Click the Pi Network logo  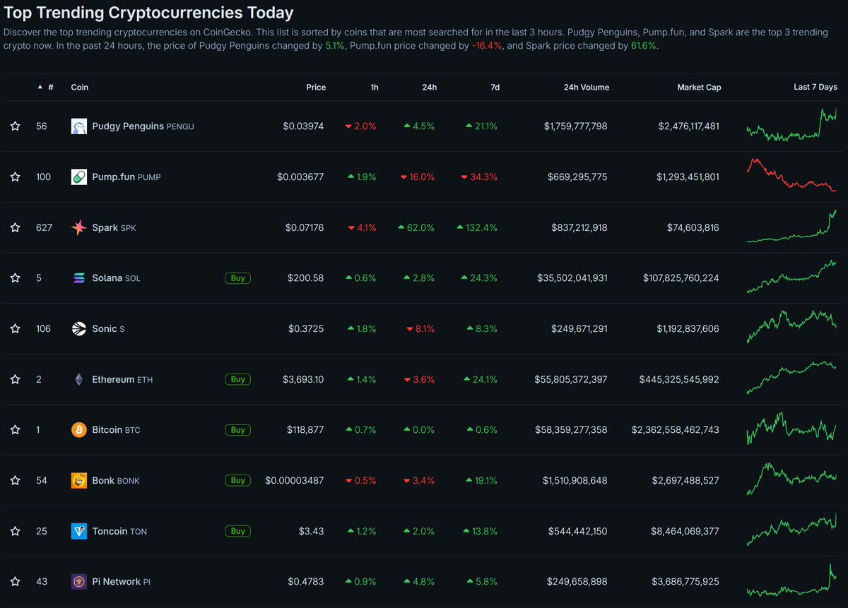pos(79,582)
